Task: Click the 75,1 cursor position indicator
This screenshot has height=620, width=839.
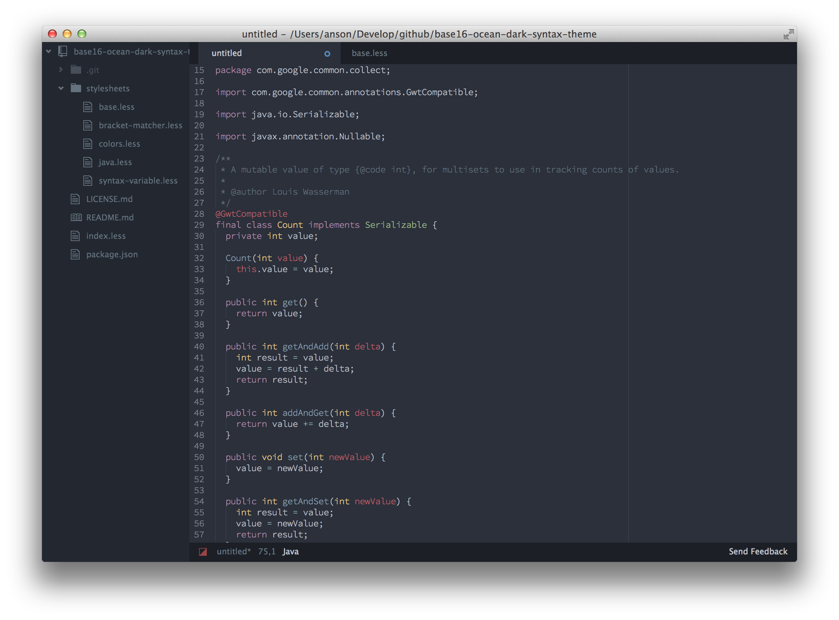Action: click(267, 551)
